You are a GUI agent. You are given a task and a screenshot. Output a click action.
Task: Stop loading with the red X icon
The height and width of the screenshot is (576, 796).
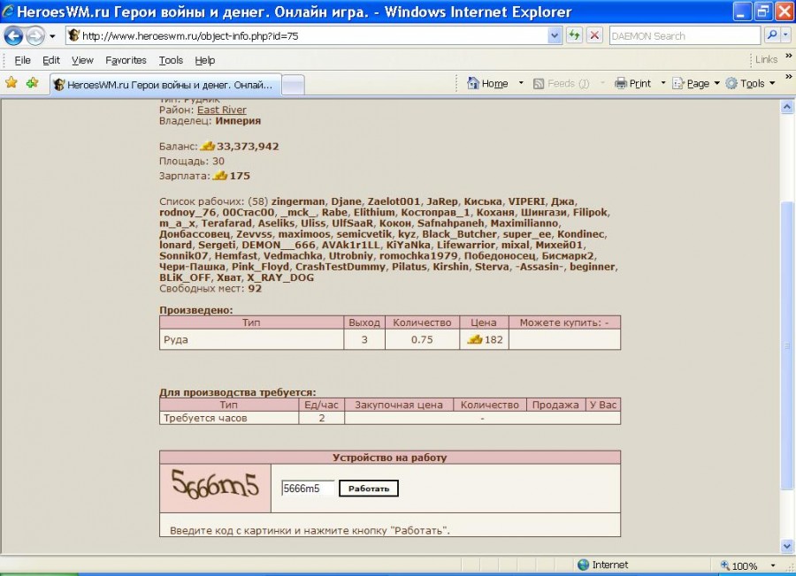coord(594,35)
